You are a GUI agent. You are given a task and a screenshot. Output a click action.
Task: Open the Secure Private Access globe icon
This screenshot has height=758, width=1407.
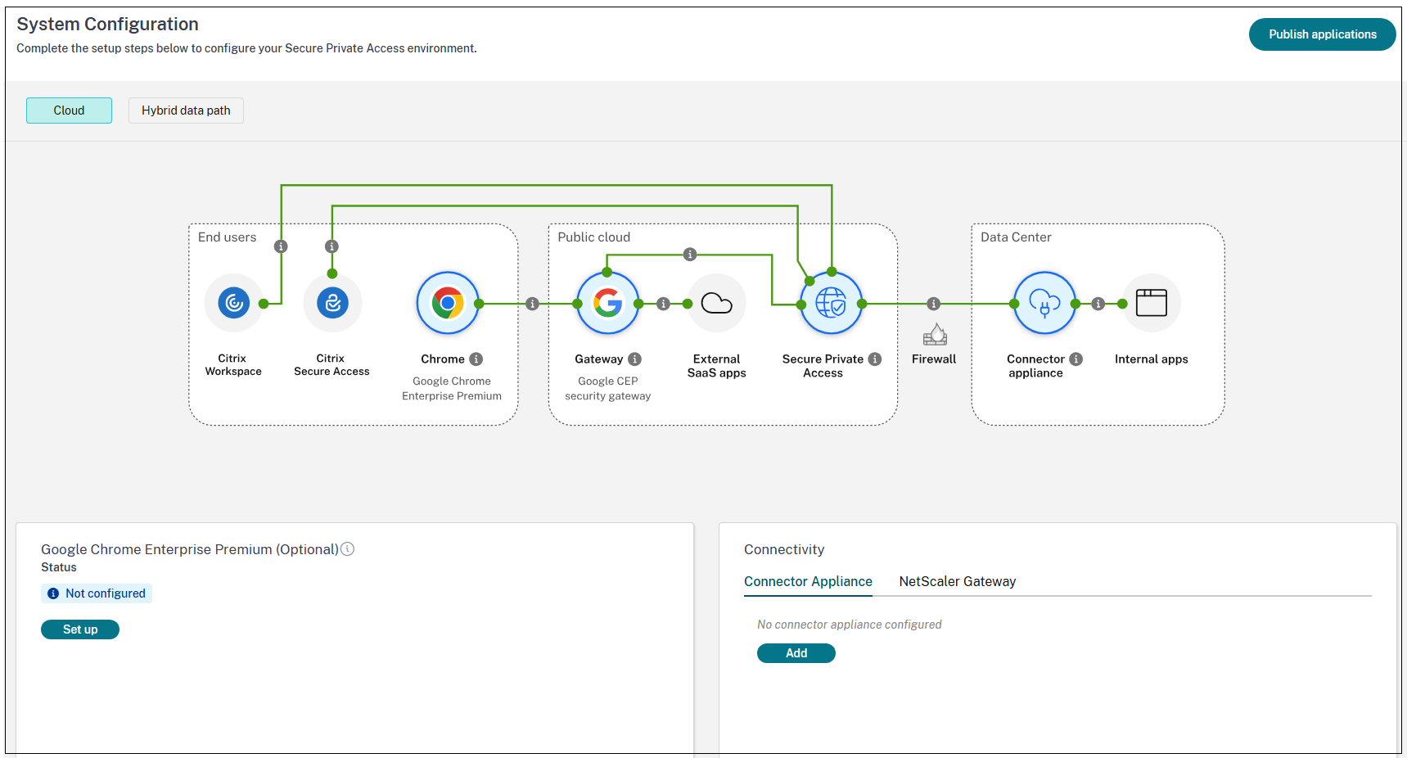(831, 304)
